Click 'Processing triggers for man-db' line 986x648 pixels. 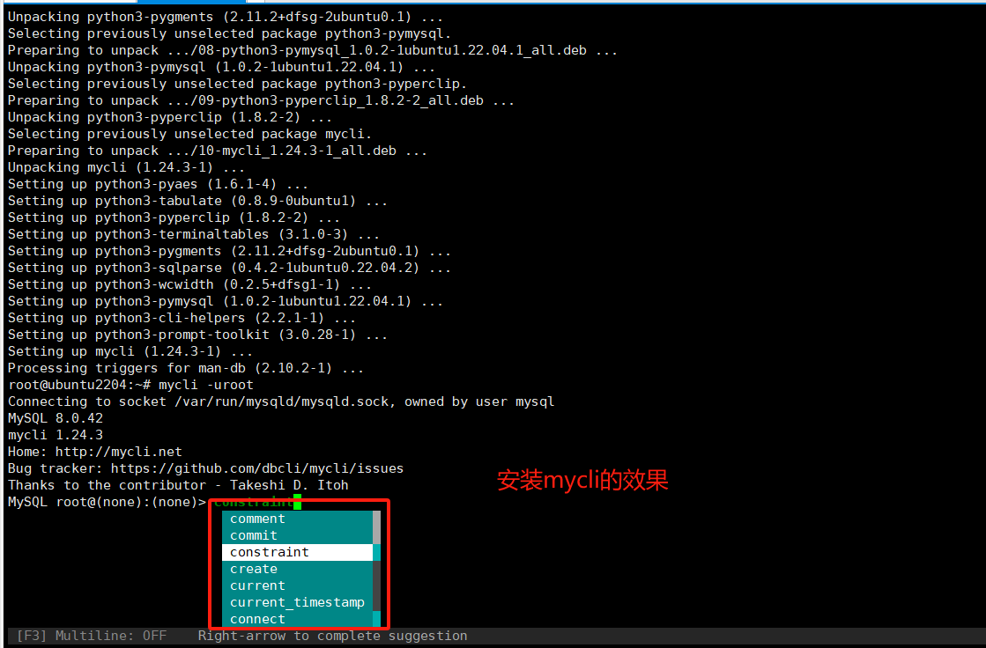(x=186, y=368)
